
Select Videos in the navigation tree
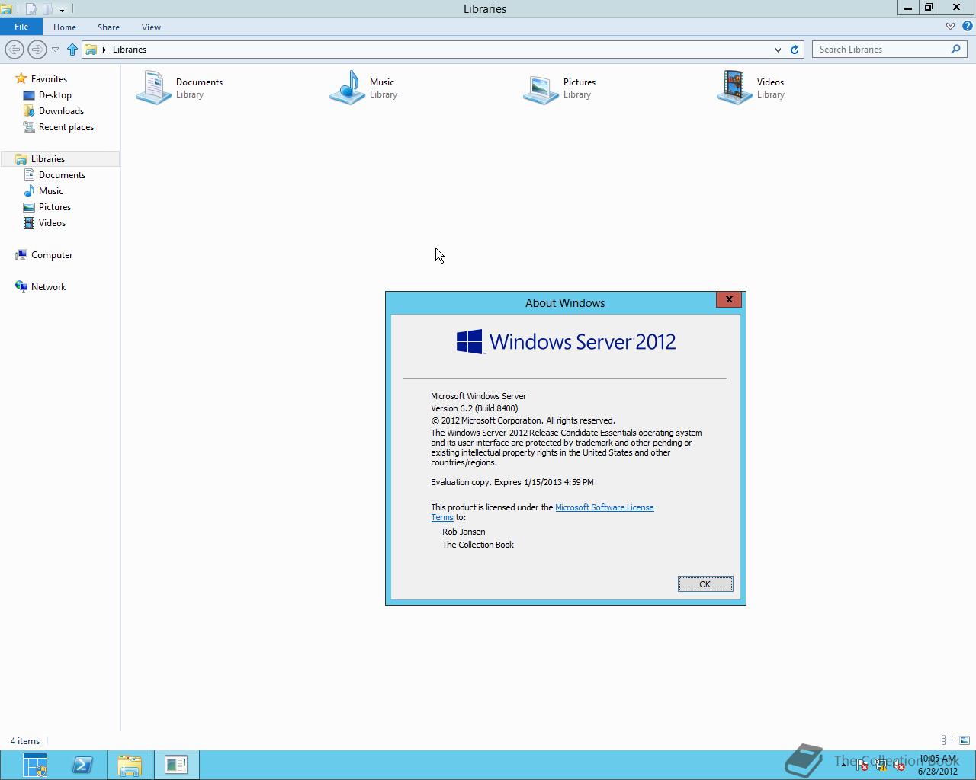pos(52,223)
